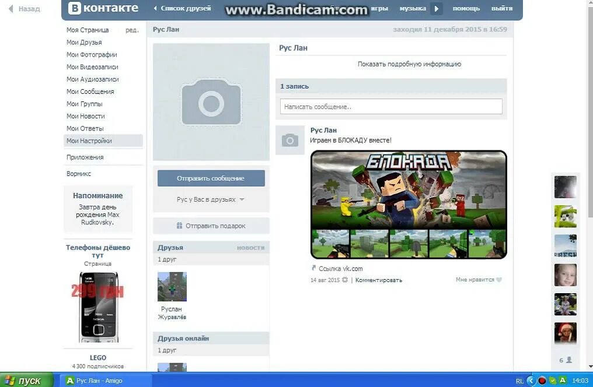This screenshot has width=593, height=387.
Task: Click Комментировать under the post
Action: pyautogui.click(x=379, y=280)
